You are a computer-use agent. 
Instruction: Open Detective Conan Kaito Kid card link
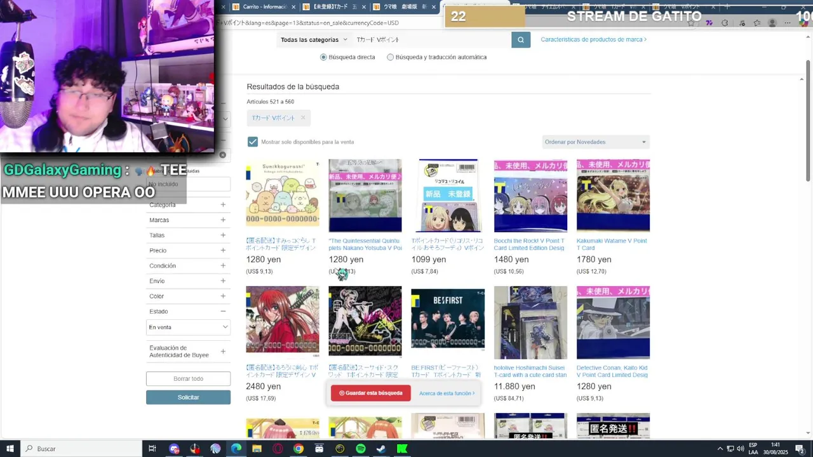point(612,371)
